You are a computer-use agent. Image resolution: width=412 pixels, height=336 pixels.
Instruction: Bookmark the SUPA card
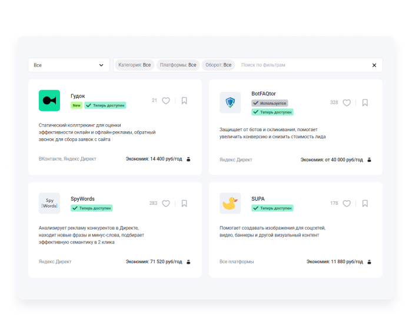(x=365, y=204)
